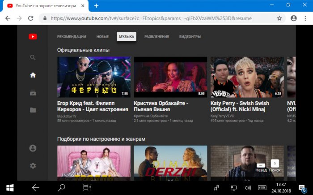The image size is (313, 195).
Task: Click channel name Кристина Орбакайте below title
Action: 151,116
